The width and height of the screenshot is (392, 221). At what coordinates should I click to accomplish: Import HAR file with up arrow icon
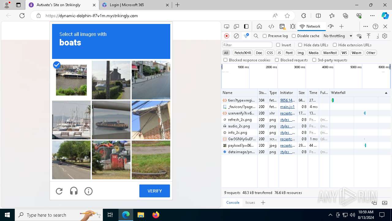(x=369, y=36)
